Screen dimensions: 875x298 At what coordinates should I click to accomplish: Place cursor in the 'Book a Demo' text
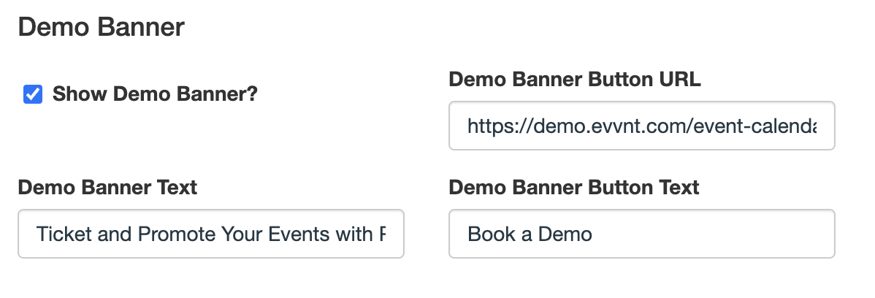point(530,234)
